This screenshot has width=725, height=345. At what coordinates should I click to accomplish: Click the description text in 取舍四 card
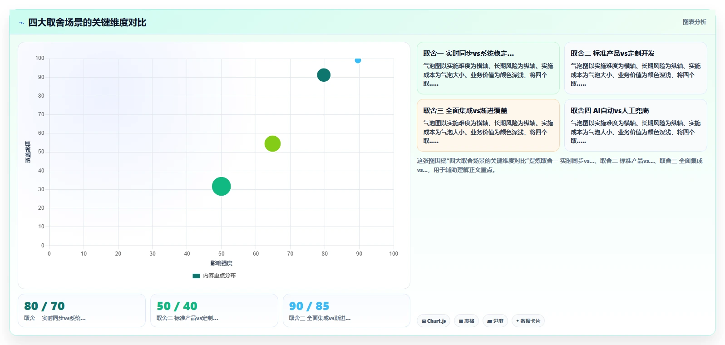[x=636, y=132]
